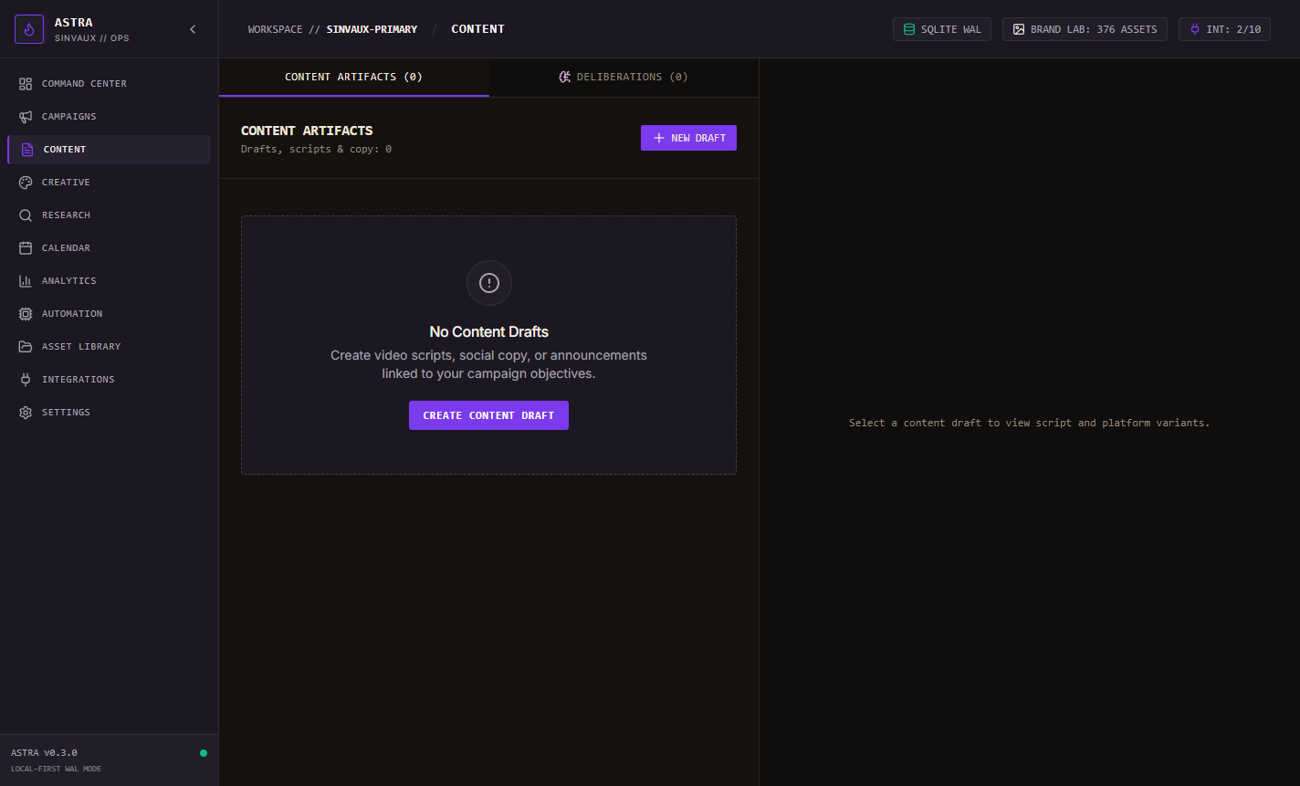
Task: Click the SINVAUX-PRIMARY workspace breadcrumb
Action: (372, 29)
